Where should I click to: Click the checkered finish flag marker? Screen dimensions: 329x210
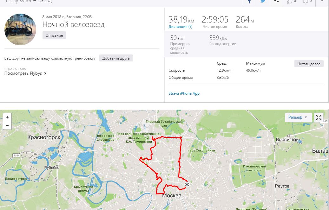tap(187, 185)
